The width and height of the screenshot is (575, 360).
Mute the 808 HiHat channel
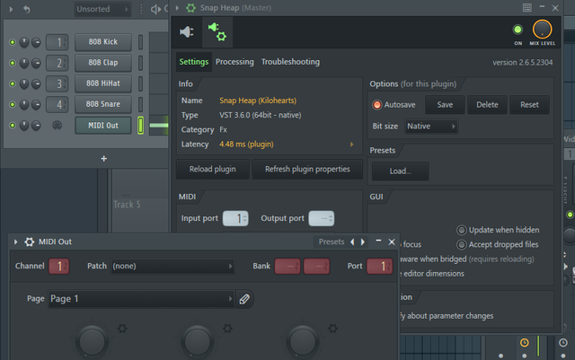click(12, 84)
